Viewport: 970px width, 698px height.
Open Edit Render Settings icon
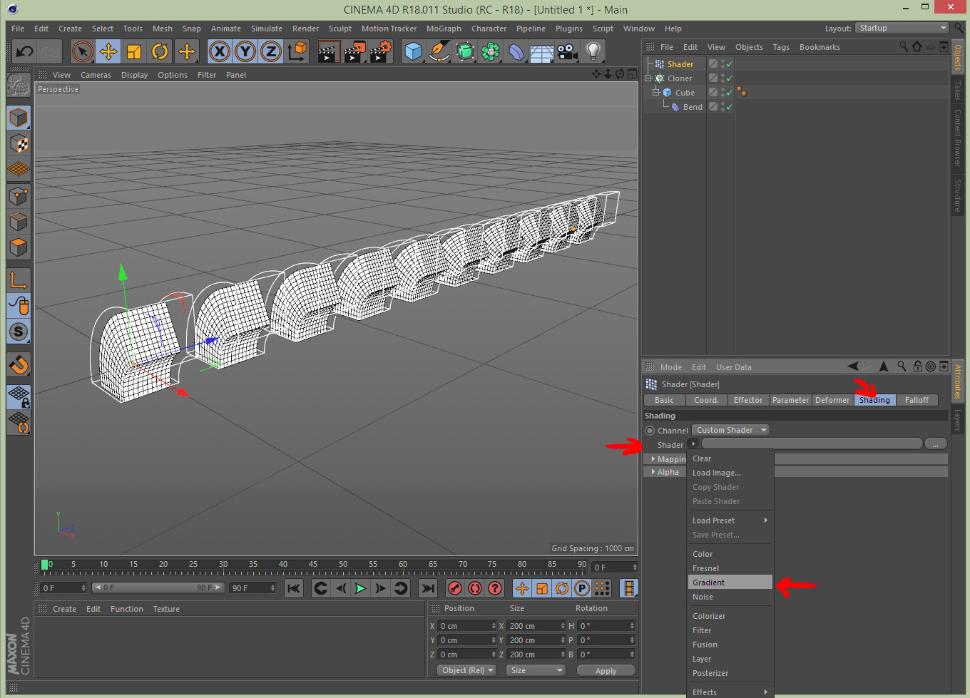point(381,51)
